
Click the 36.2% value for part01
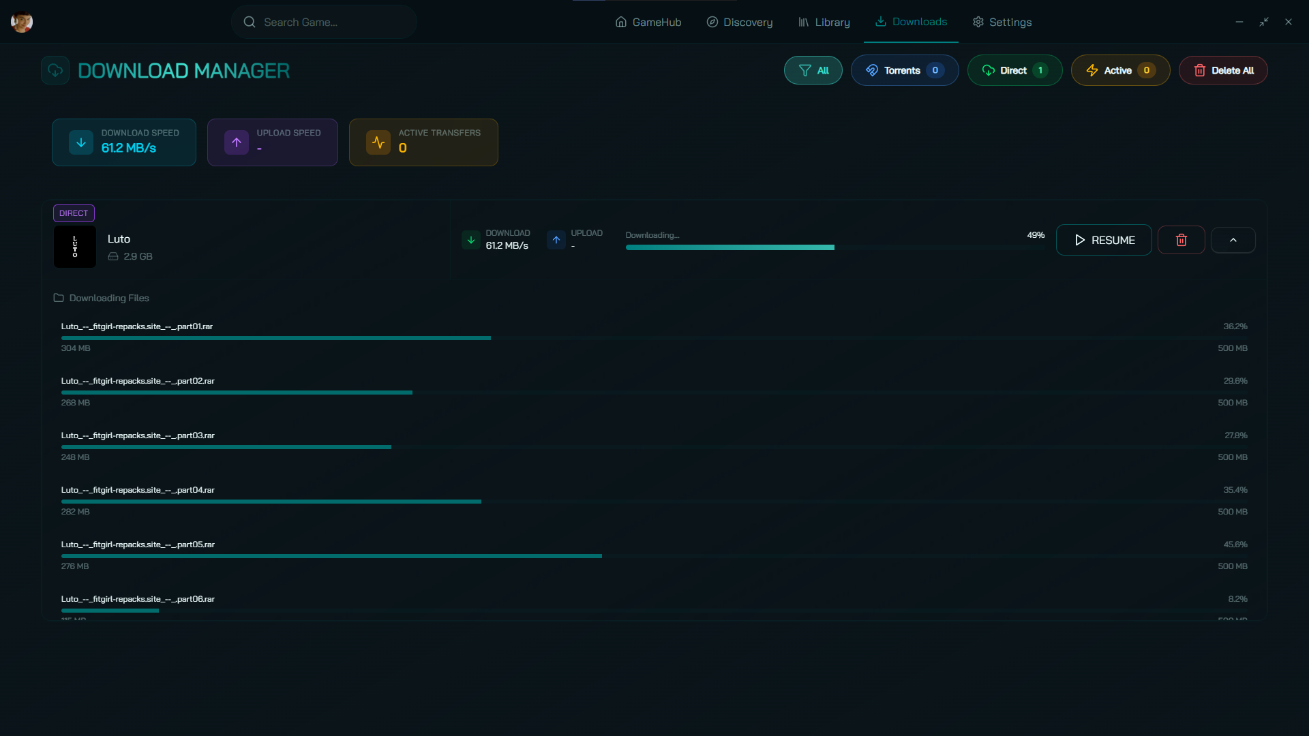click(1235, 326)
